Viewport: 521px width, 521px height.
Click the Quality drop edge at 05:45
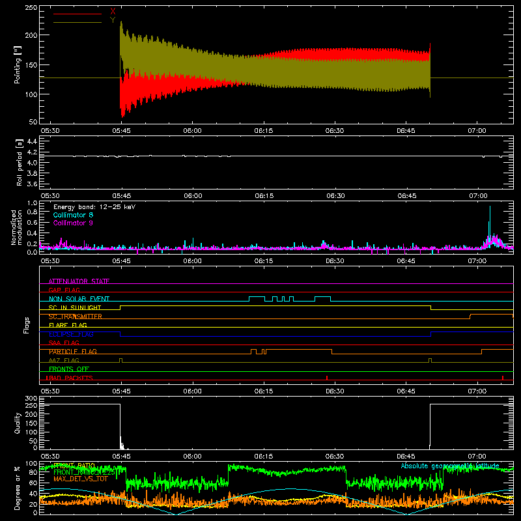pos(120,425)
